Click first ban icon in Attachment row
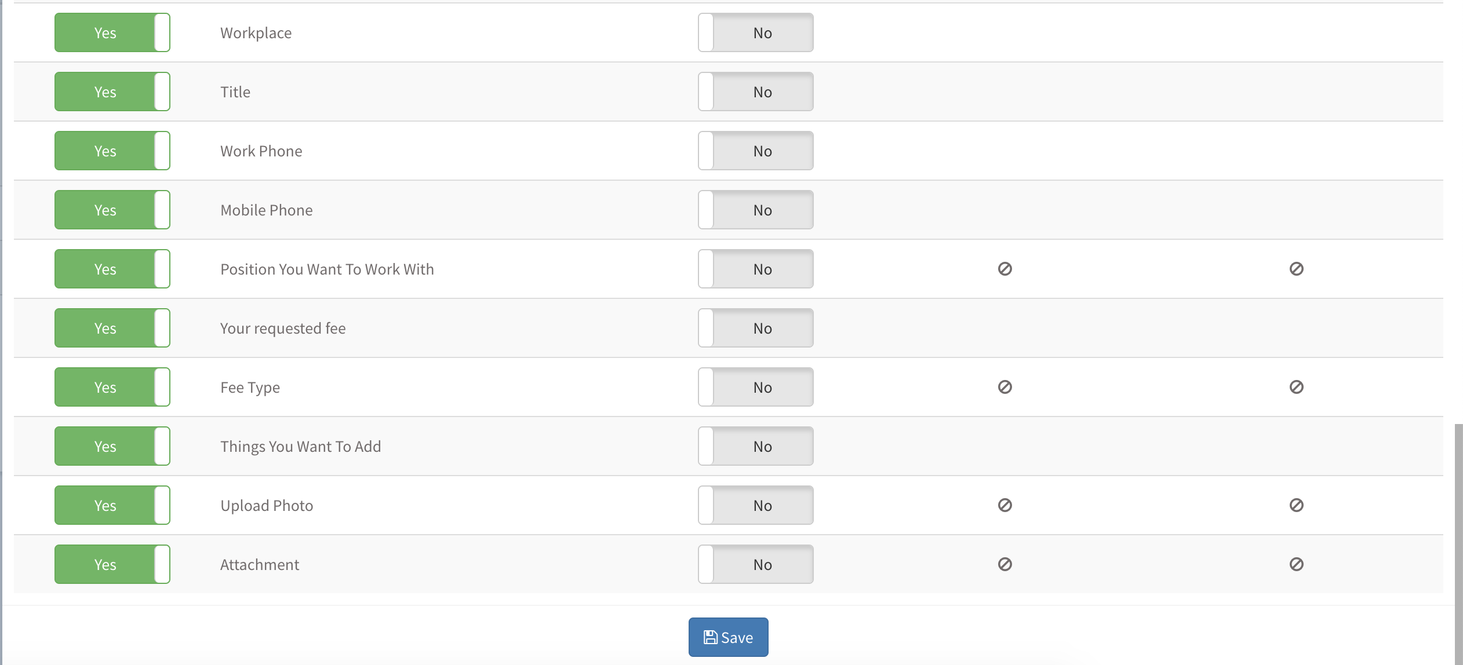 pyautogui.click(x=1005, y=564)
